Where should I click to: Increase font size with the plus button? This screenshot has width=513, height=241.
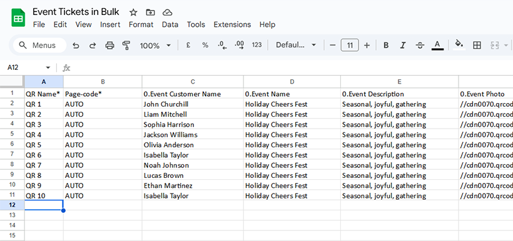pos(367,46)
